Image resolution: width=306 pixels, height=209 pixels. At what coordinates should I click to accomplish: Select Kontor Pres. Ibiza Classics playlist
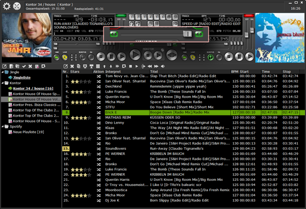pos(37,105)
